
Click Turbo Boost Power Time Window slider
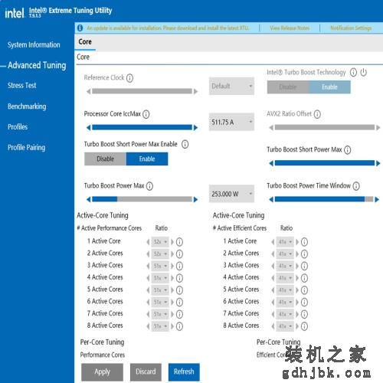click(x=324, y=199)
